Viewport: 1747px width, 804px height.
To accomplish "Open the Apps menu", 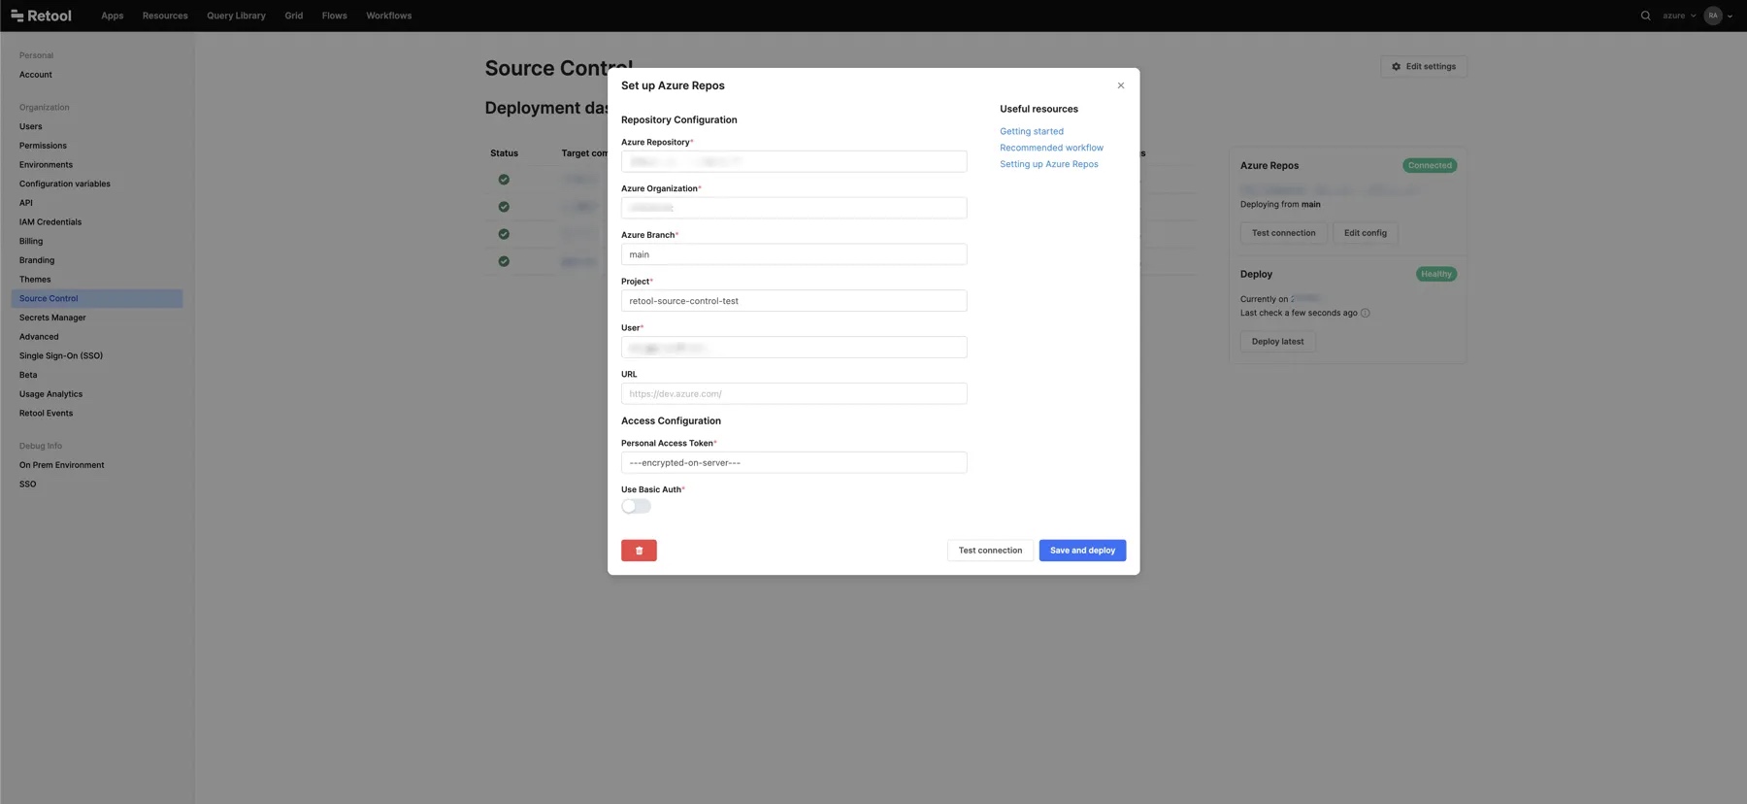I will click(x=113, y=16).
